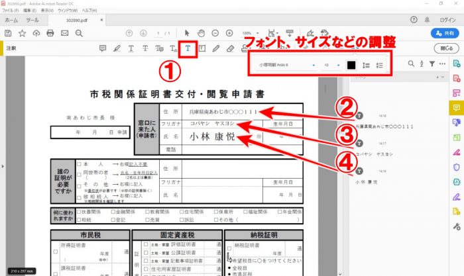Open help question mark icon
This screenshot has height=276, width=464.
[414, 20]
